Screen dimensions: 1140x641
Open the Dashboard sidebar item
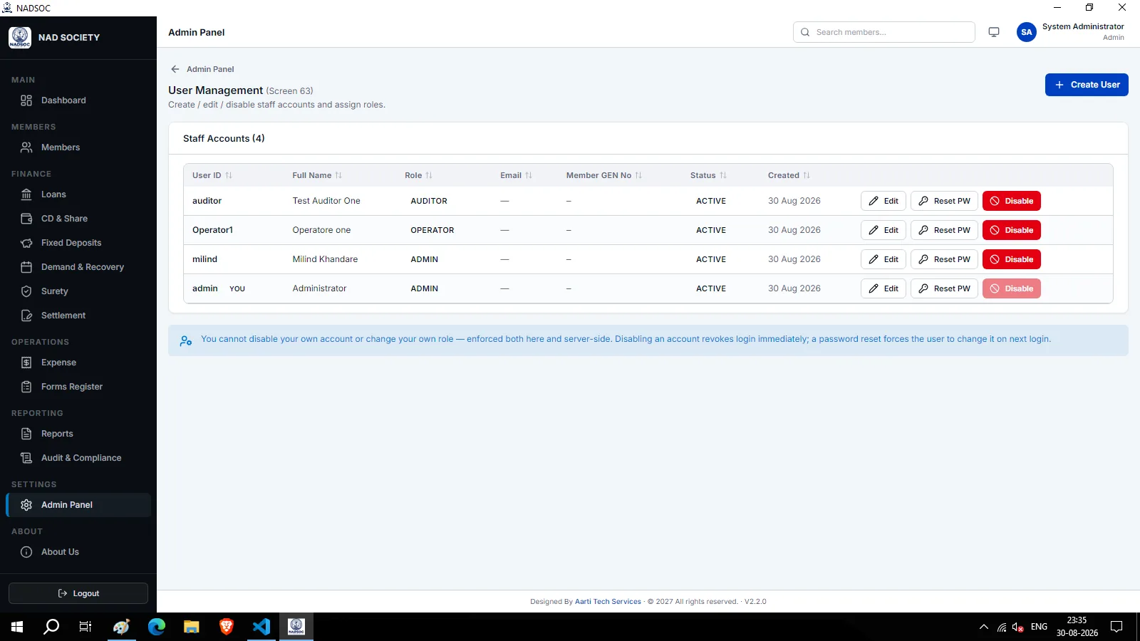coord(78,100)
